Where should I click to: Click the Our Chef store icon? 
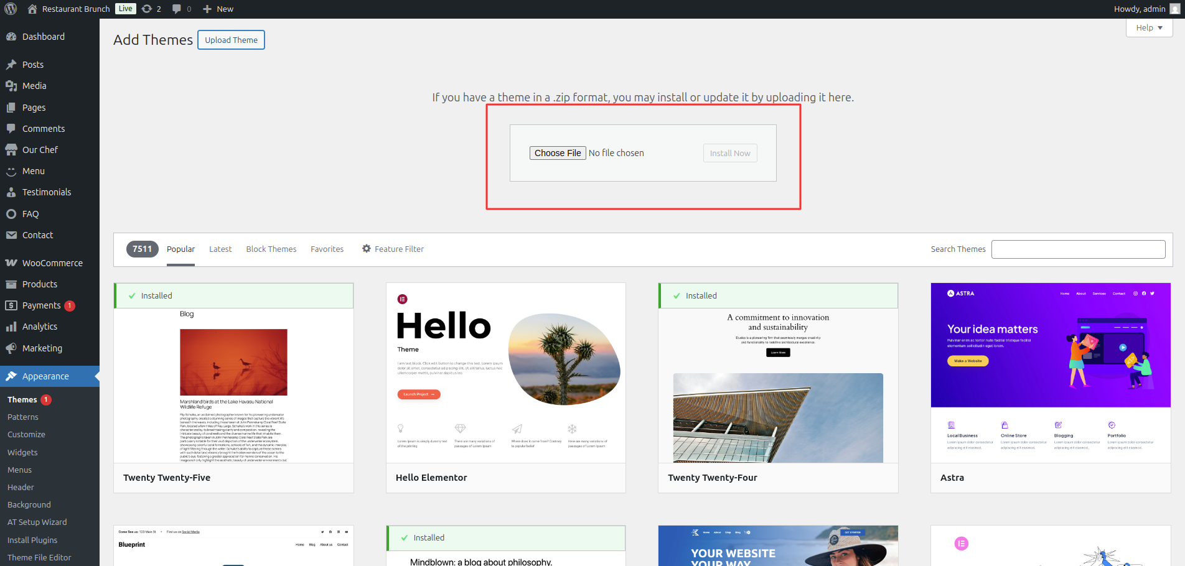(x=11, y=150)
